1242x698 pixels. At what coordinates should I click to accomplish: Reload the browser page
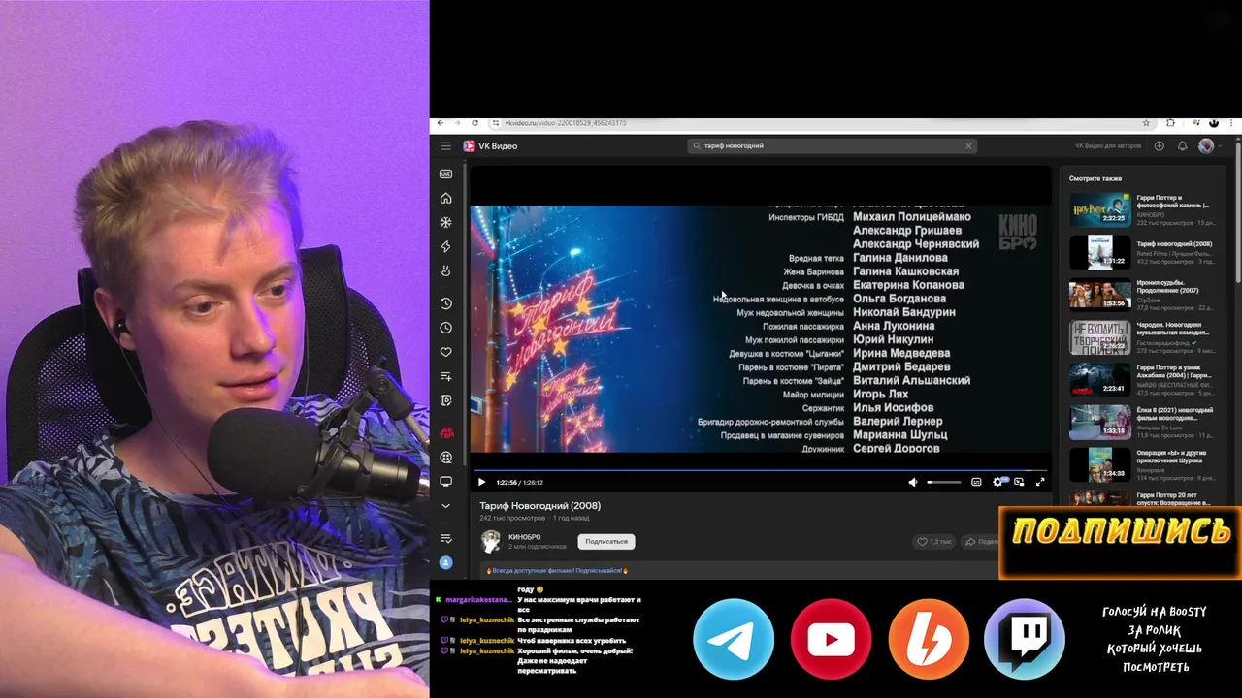[x=474, y=123]
